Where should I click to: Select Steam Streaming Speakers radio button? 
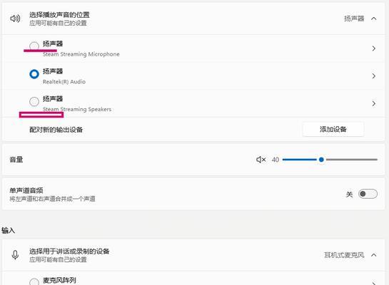coord(34,101)
